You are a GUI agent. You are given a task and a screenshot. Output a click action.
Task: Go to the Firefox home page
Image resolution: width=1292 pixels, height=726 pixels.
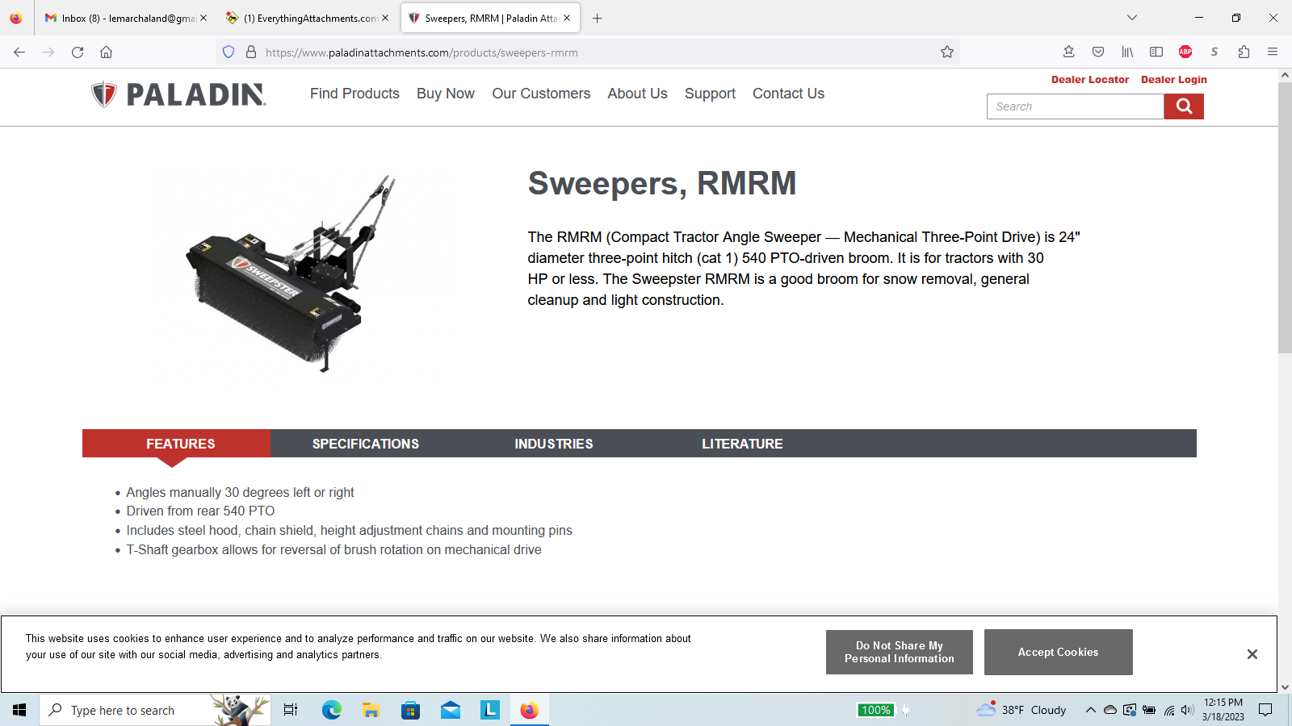pyautogui.click(x=106, y=52)
